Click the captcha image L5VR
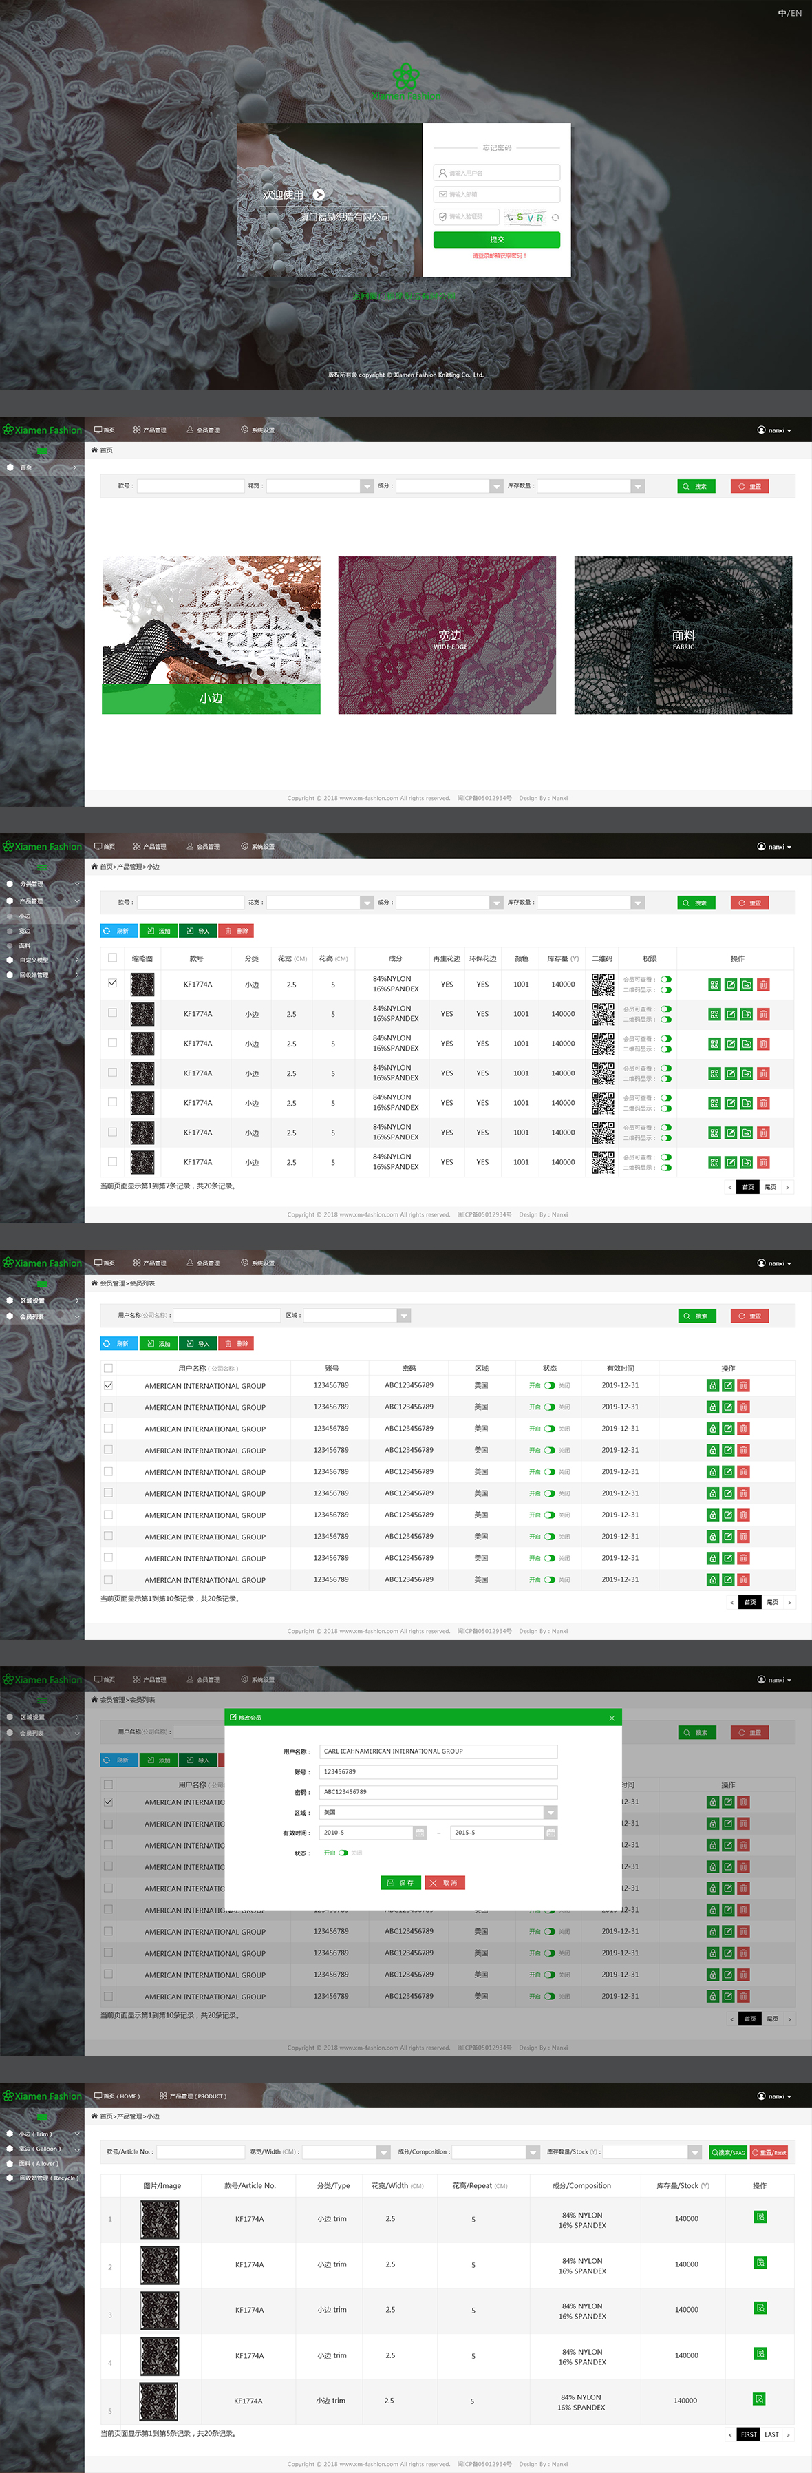The width and height of the screenshot is (812, 2473). pyautogui.click(x=525, y=218)
